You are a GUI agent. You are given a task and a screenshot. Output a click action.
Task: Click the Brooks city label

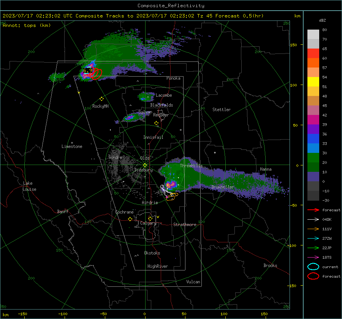(270, 266)
